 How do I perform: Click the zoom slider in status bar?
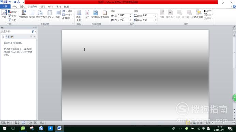click(223, 123)
